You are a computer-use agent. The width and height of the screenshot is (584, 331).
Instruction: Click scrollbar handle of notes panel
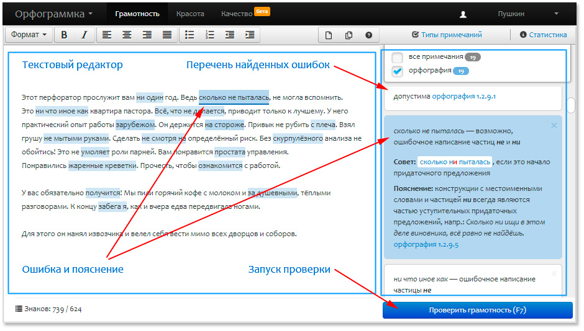pyautogui.click(x=572, y=105)
